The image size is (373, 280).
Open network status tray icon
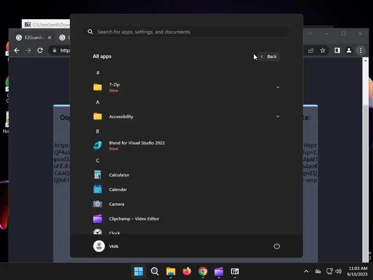pyautogui.click(x=329, y=271)
